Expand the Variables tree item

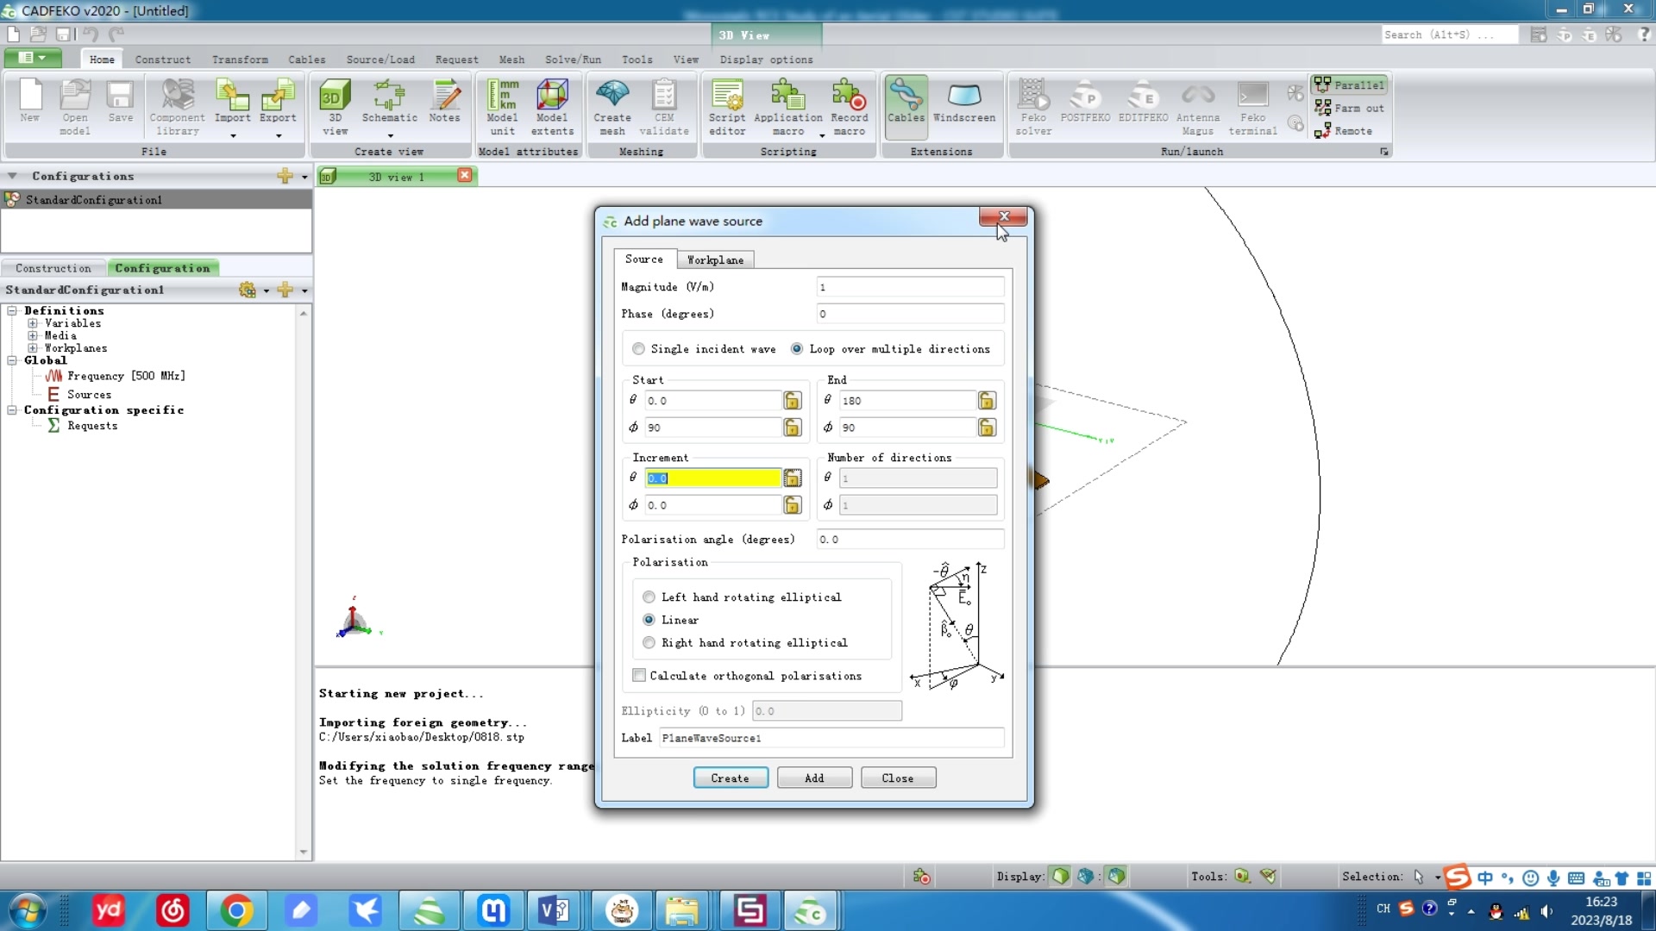coord(33,323)
